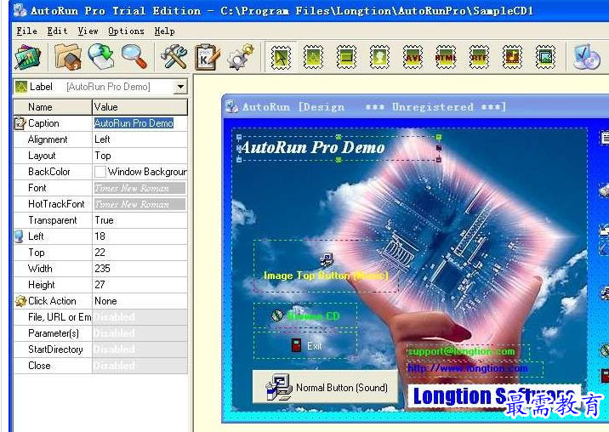This screenshot has width=609, height=432.
Task: Click the Height value 27
Action: point(139,285)
